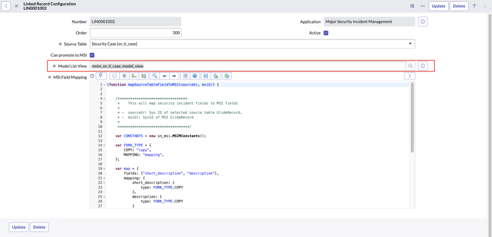The height and width of the screenshot is (237, 492).
Task: Click the Model List View input field
Action: (x=248, y=66)
